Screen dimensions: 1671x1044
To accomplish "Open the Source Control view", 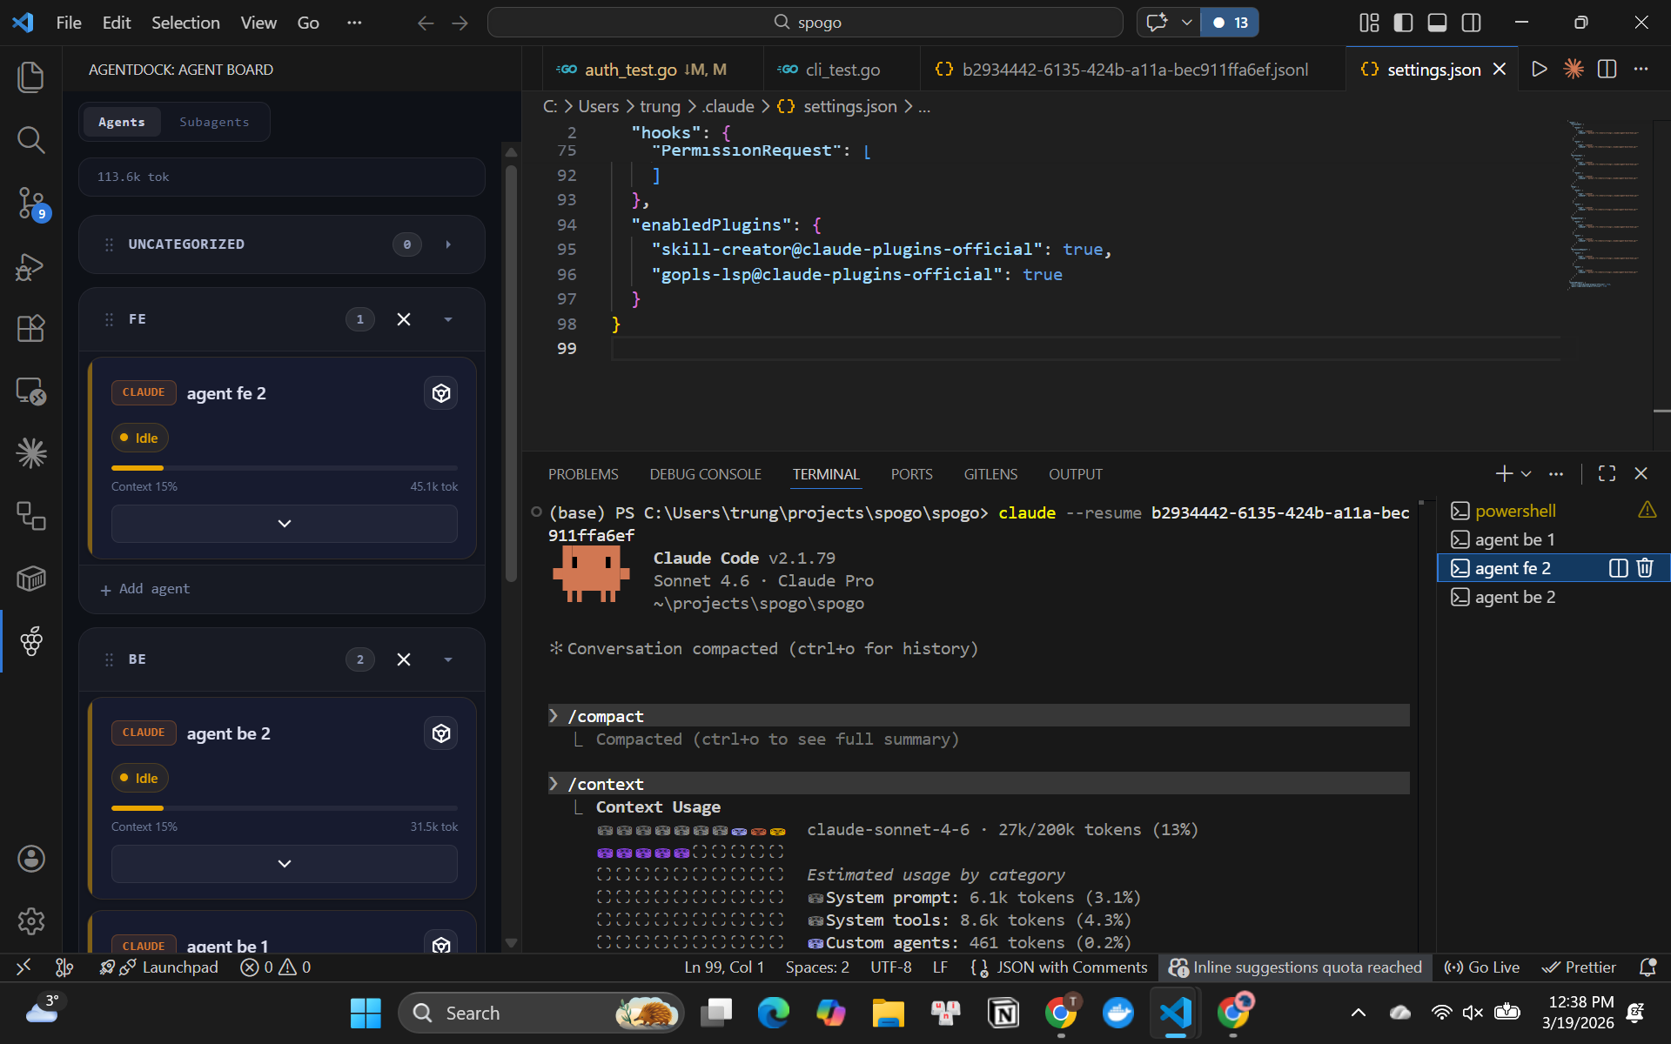I will pyautogui.click(x=31, y=204).
